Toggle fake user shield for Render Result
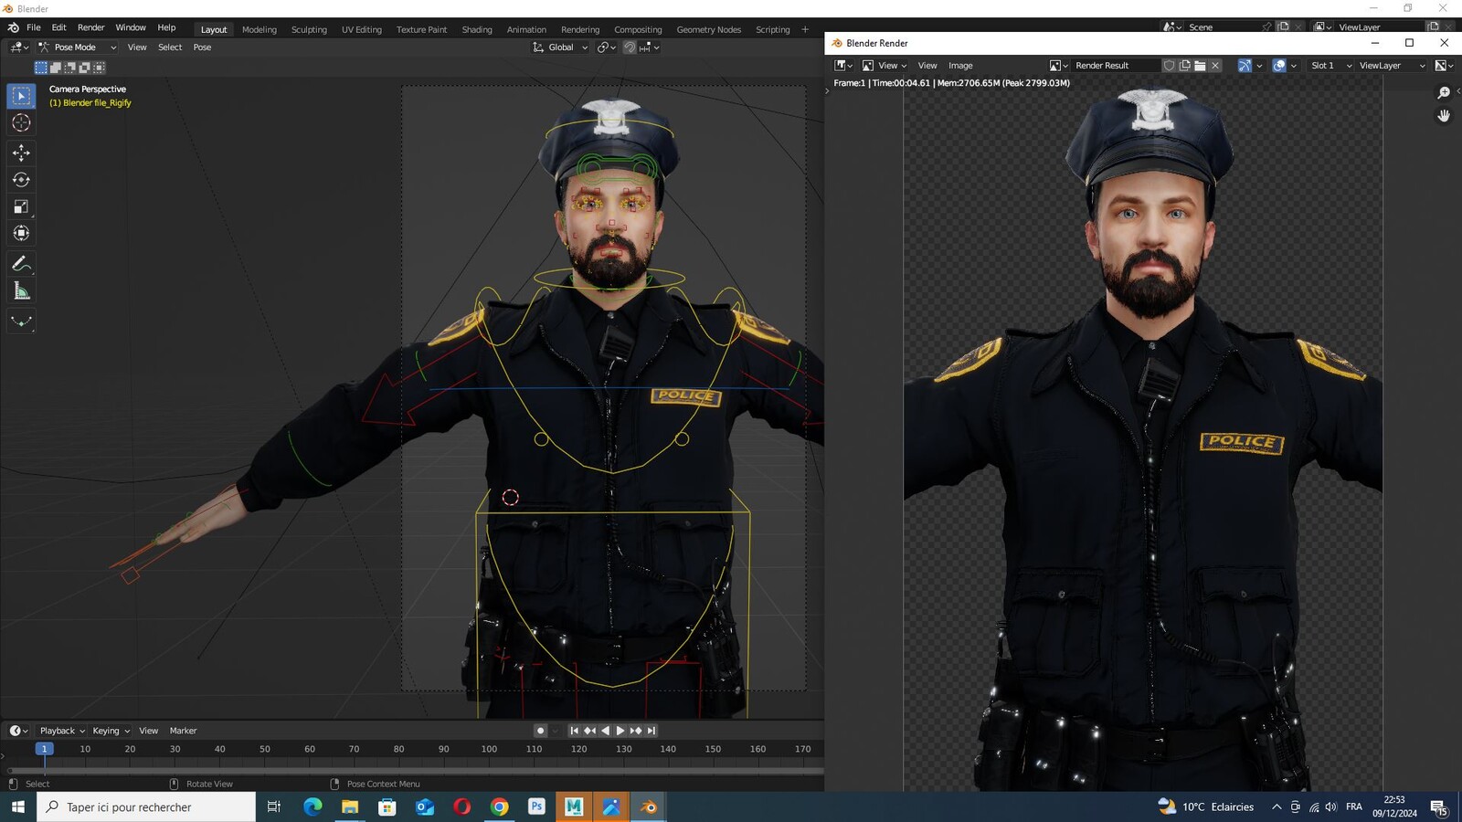 click(x=1169, y=66)
